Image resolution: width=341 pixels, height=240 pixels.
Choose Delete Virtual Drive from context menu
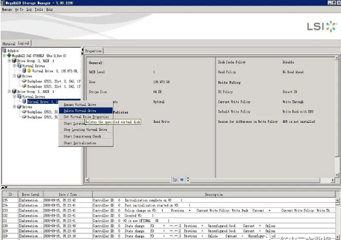[86, 111]
